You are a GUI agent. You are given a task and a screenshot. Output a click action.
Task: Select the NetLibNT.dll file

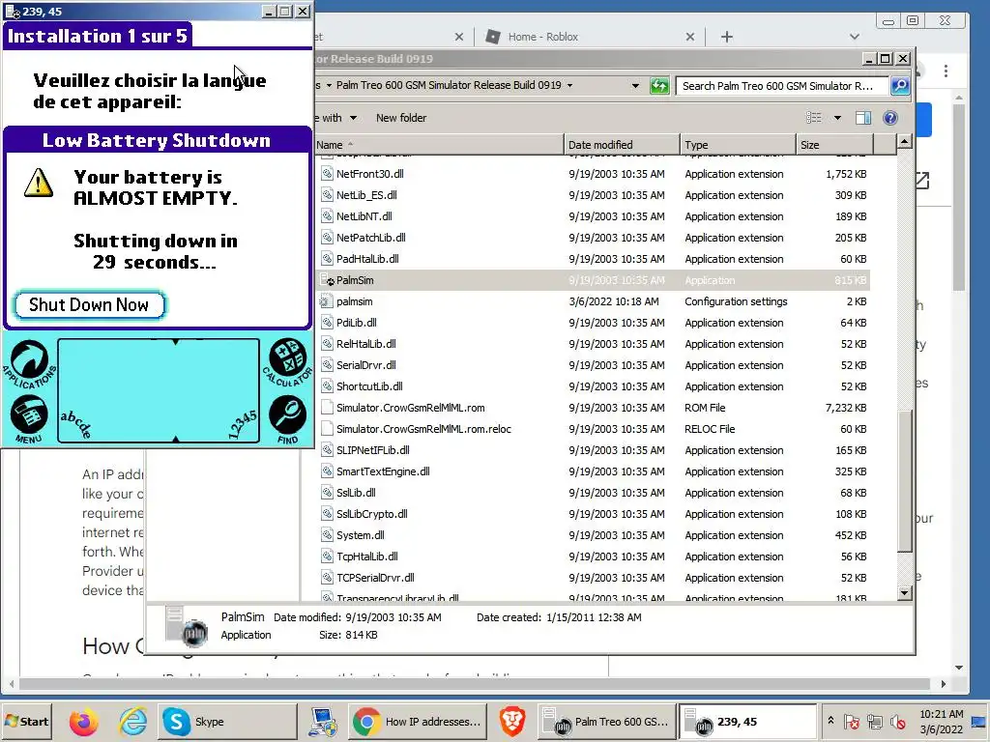[364, 216]
